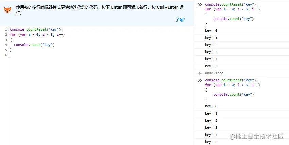Click the double-chevron input icon below the undefined result
Screen dimensions: 289x145
[x=200, y=80]
